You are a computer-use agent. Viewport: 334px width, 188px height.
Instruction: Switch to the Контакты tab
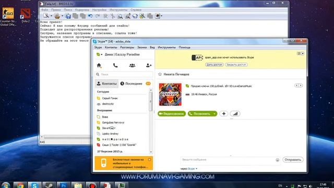click(x=106, y=84)
